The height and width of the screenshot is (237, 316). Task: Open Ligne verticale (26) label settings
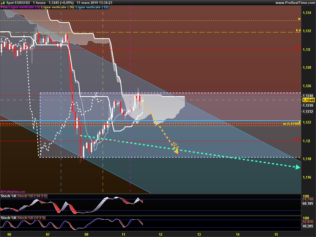[58, 7]
